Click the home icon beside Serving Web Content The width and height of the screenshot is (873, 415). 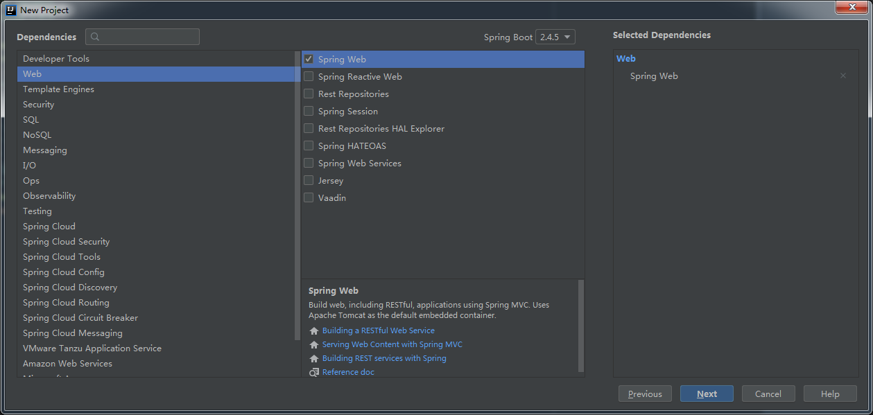coord(314,345)
